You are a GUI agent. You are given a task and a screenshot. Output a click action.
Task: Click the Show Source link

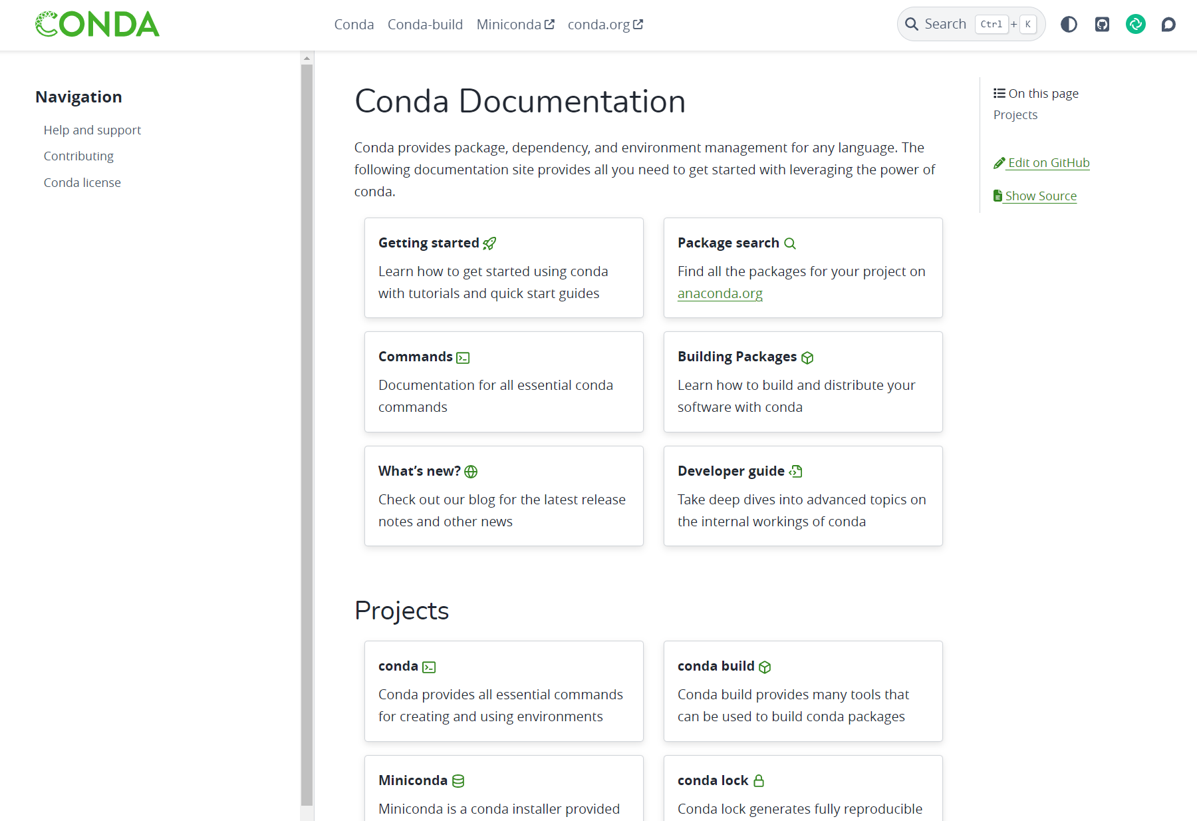[1041, 196]
